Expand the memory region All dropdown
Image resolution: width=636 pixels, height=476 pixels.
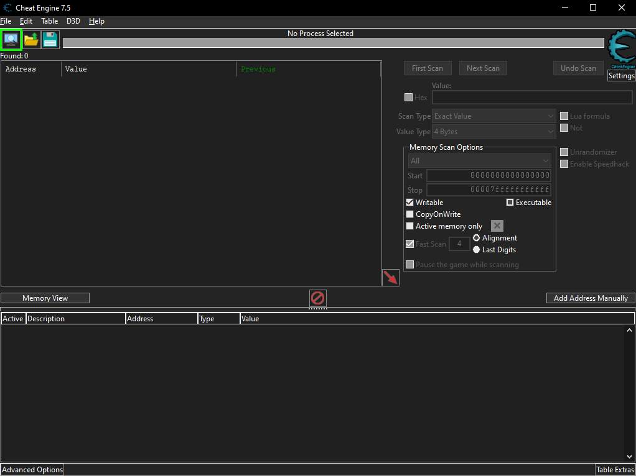[479, 161]
